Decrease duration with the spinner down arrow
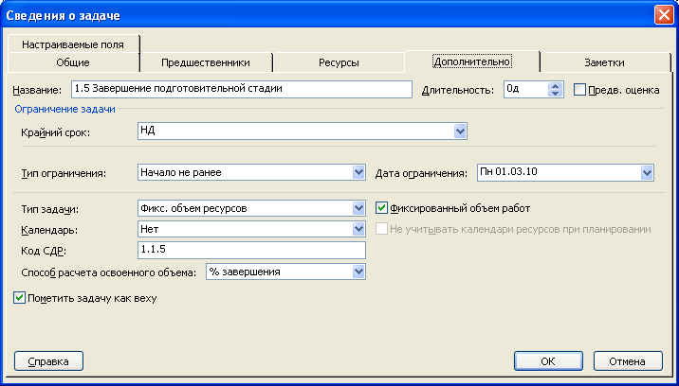The image size is (679, 386). [555, 94]
